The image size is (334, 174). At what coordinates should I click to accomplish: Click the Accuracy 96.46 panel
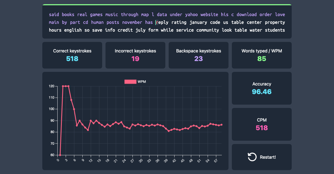pos(262,88)
